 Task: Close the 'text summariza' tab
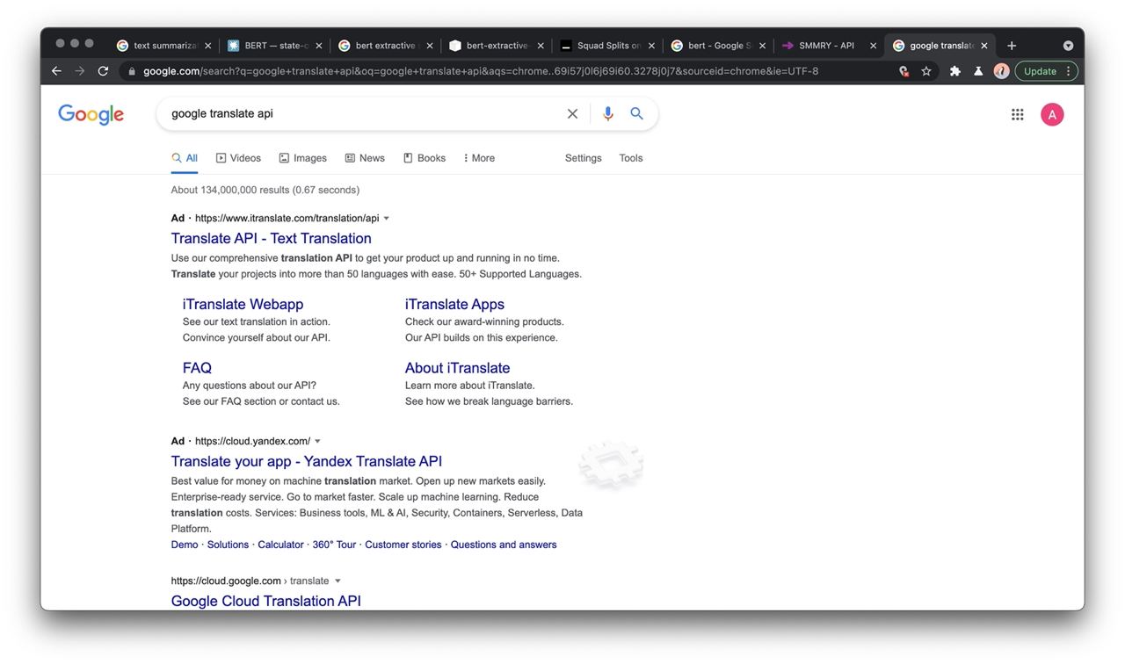pyautogui.click(x=208, y=46)
